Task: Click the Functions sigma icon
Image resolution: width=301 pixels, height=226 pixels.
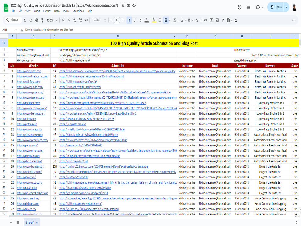Action: click(236, 20)
